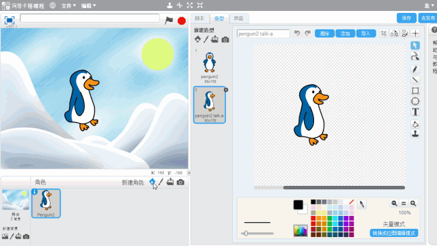Take a new costume from the camera
Screen dimensions: 437x246
225,40
